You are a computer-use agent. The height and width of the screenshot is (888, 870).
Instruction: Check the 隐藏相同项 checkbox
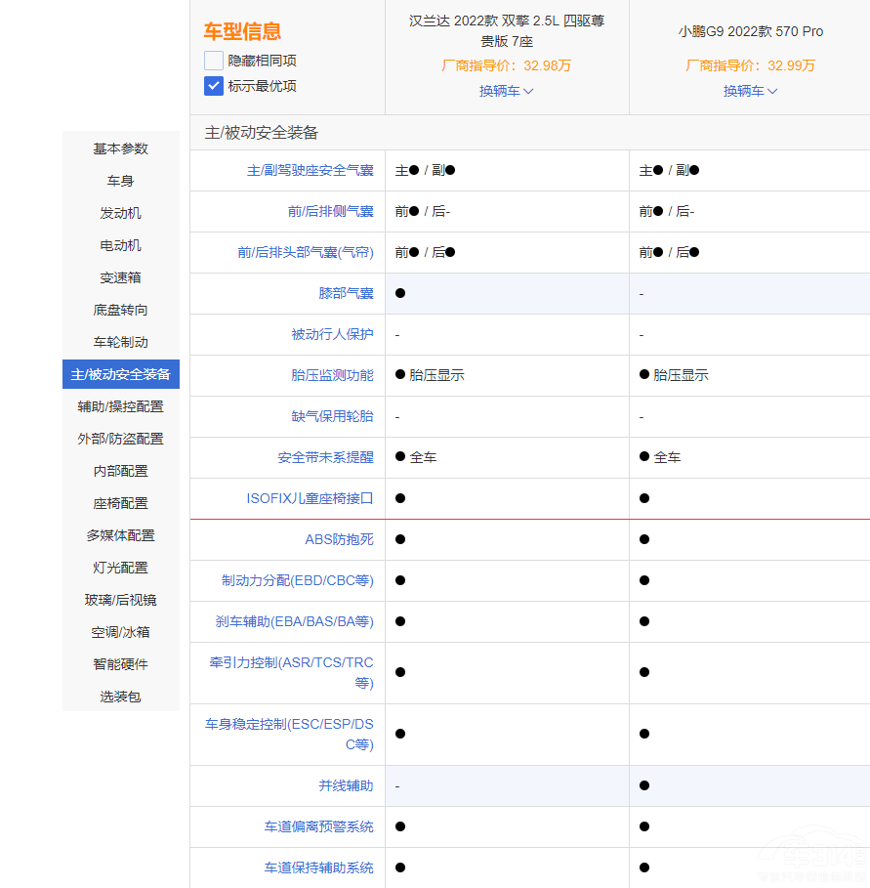pyautogui.click(x=214, y=61)
